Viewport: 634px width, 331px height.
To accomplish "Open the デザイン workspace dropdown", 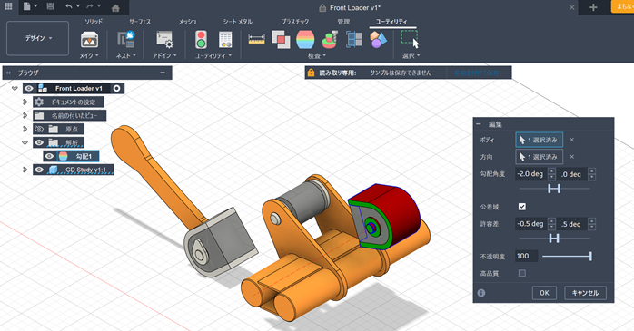I will pos(37,38).
